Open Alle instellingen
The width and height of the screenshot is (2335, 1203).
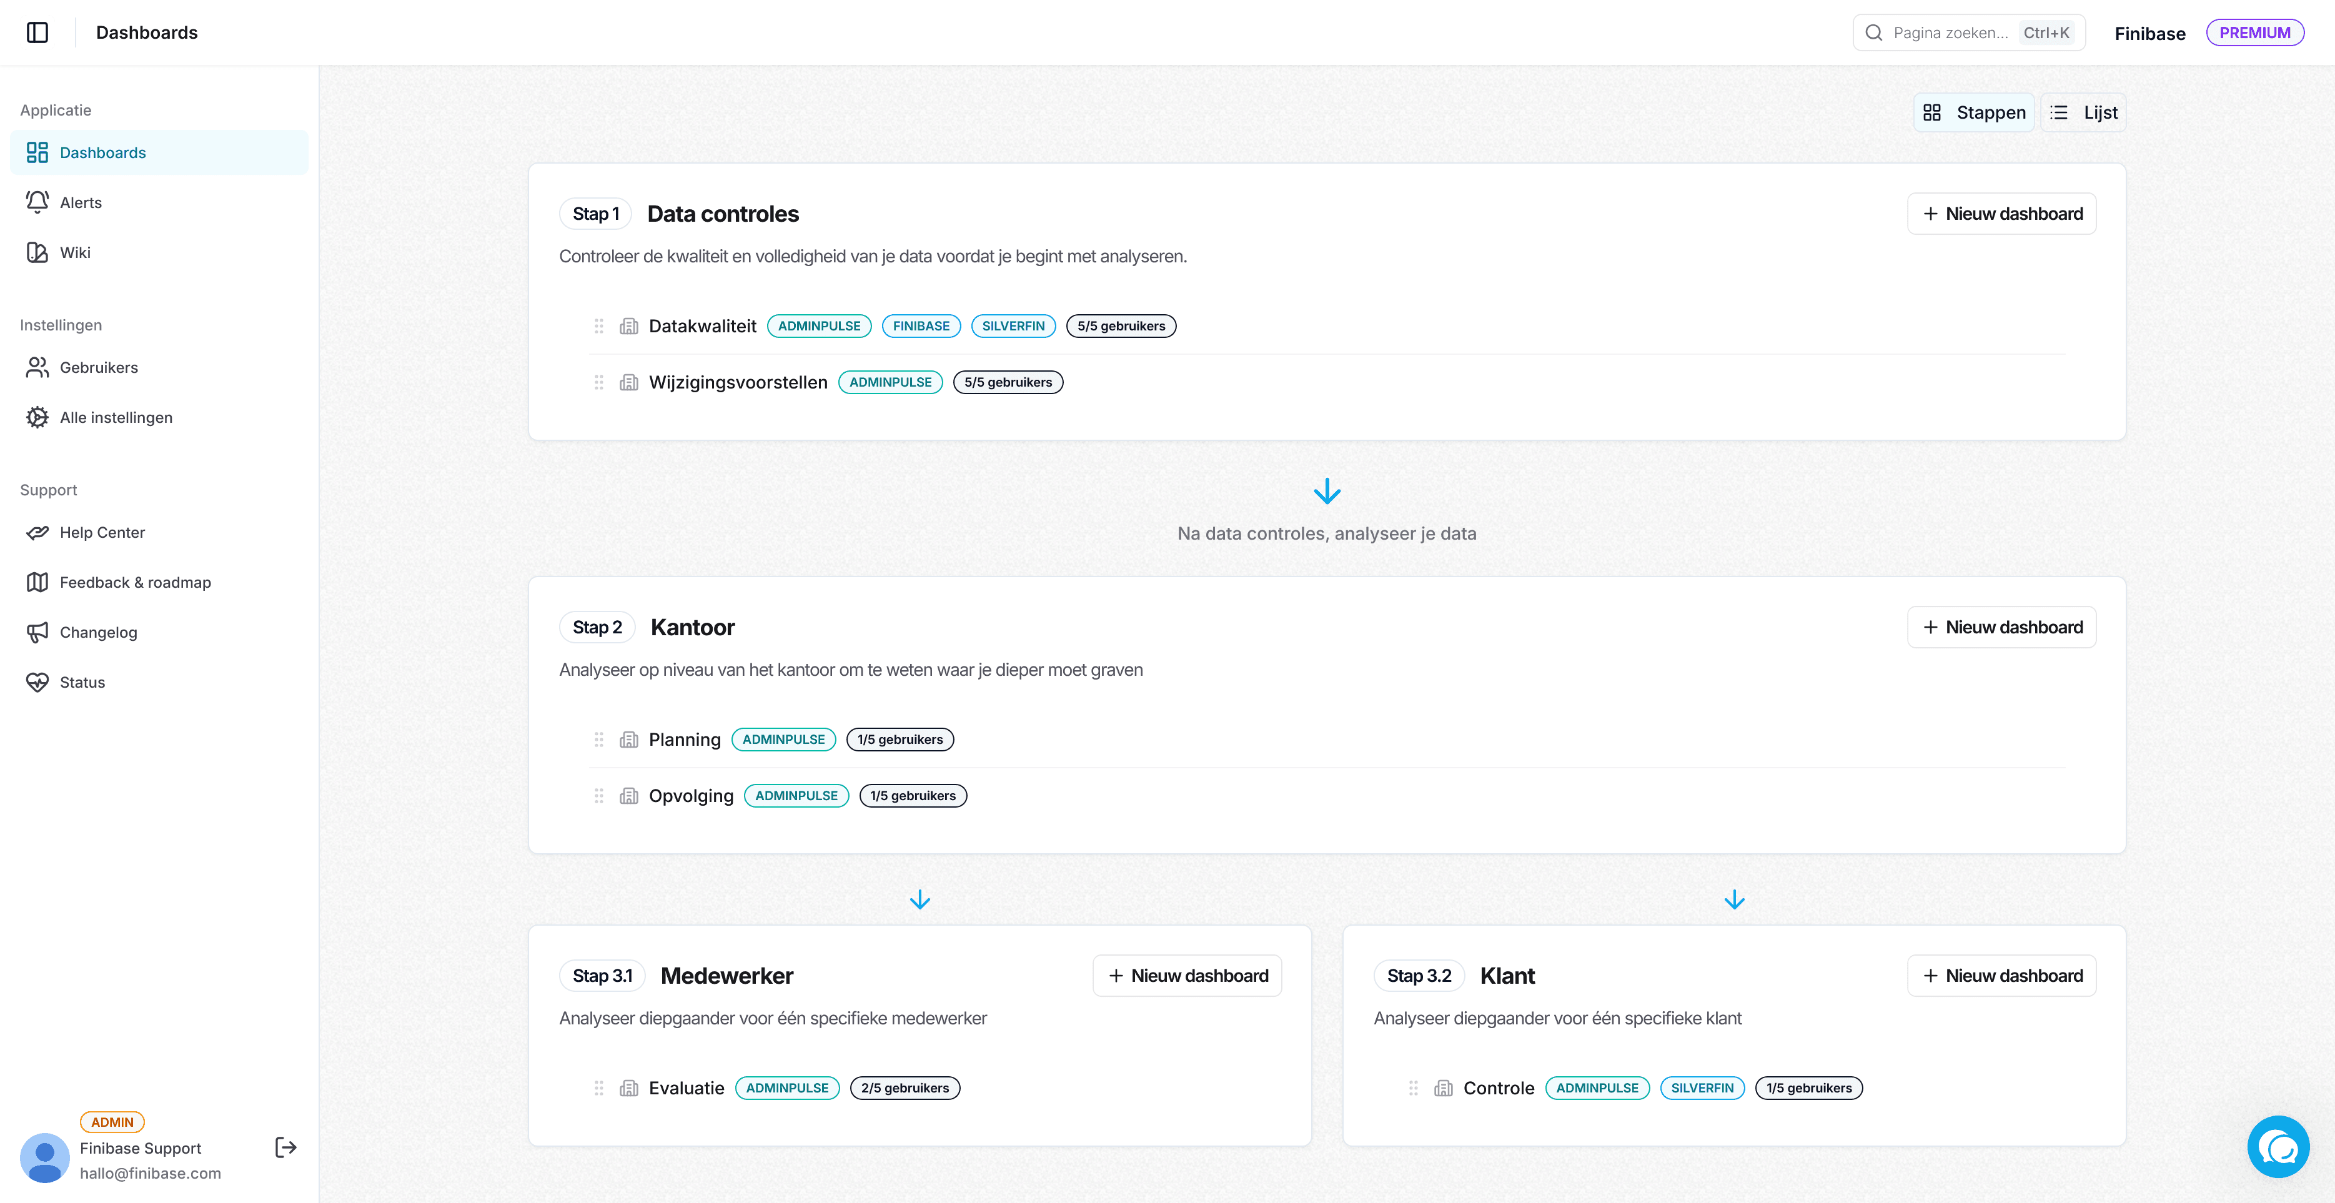tap(159, 417)
